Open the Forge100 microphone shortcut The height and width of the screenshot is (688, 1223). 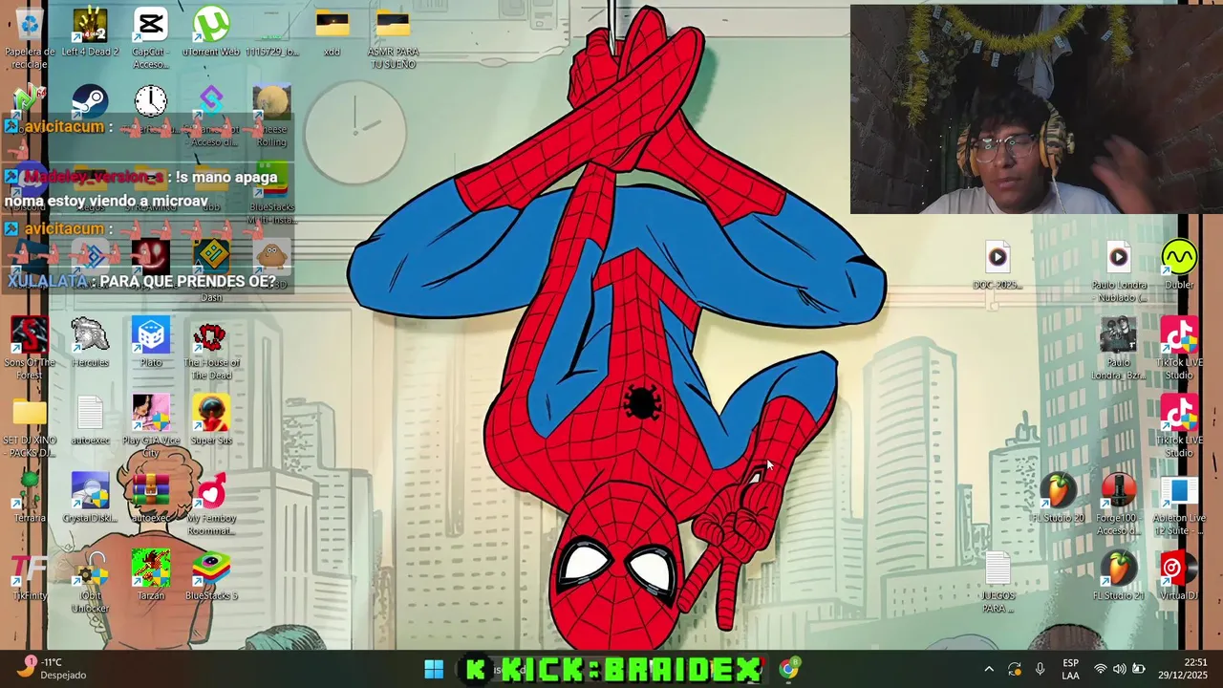point(1119,490)
